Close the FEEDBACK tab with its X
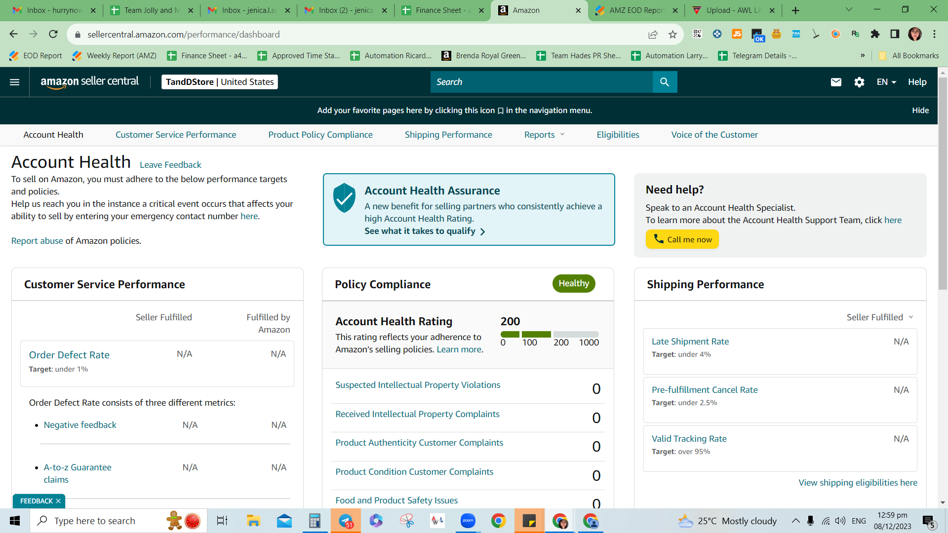Screen dimensions: 948x533 pos(58,501)
